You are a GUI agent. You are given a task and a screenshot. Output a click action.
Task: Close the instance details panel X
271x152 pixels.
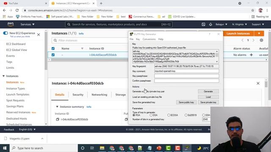(x=258, y=83)
